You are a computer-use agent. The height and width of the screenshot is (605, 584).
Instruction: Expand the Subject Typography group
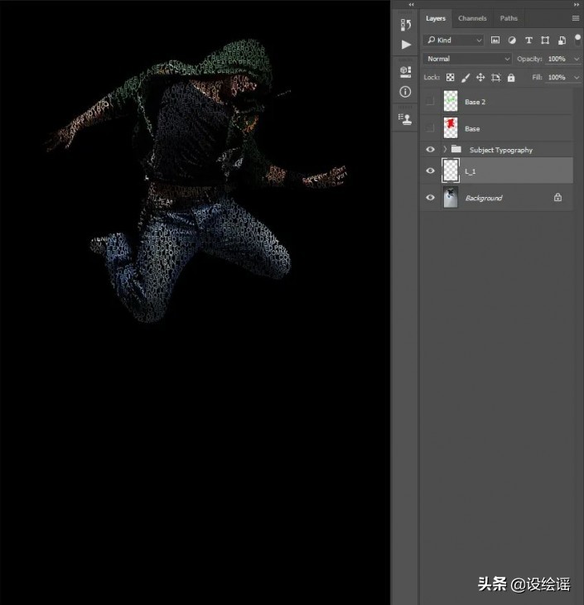coord(445,150)
